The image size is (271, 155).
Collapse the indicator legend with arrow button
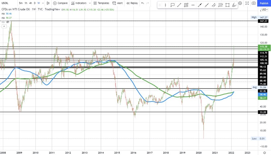click(4, 26)
